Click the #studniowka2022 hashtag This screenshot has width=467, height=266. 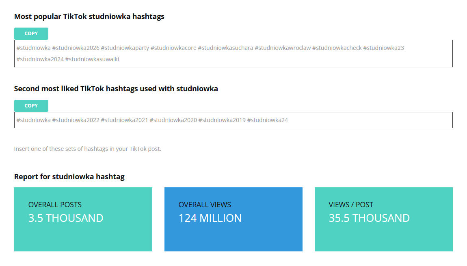click(76, 120)
